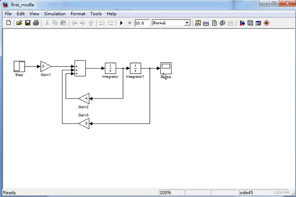This screenshot has width=296, height=197.
Task: Open the simulation mode dropdown showing Normal
Action: pyautogui.click(x=187, y=23)
